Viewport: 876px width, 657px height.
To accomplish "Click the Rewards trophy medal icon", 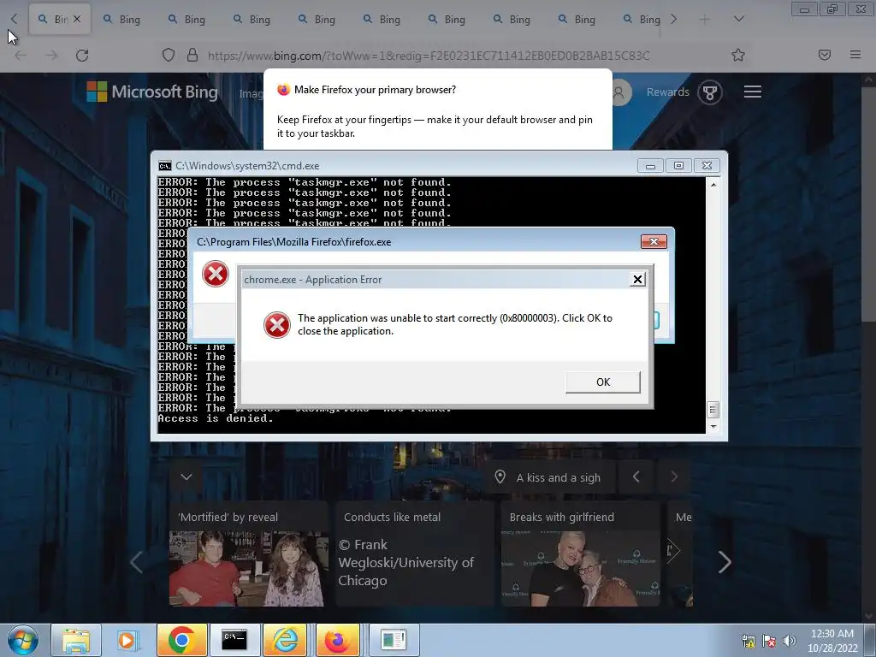I will point(709,92).
